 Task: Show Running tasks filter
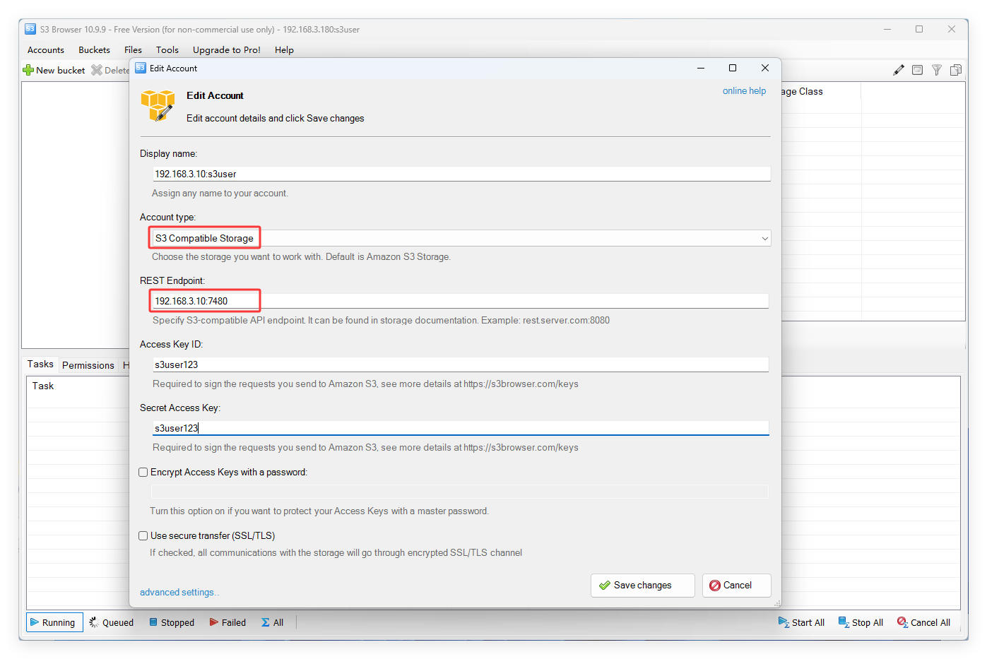click(54, 622)
